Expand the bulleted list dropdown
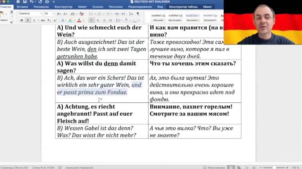 click(95, 14)
